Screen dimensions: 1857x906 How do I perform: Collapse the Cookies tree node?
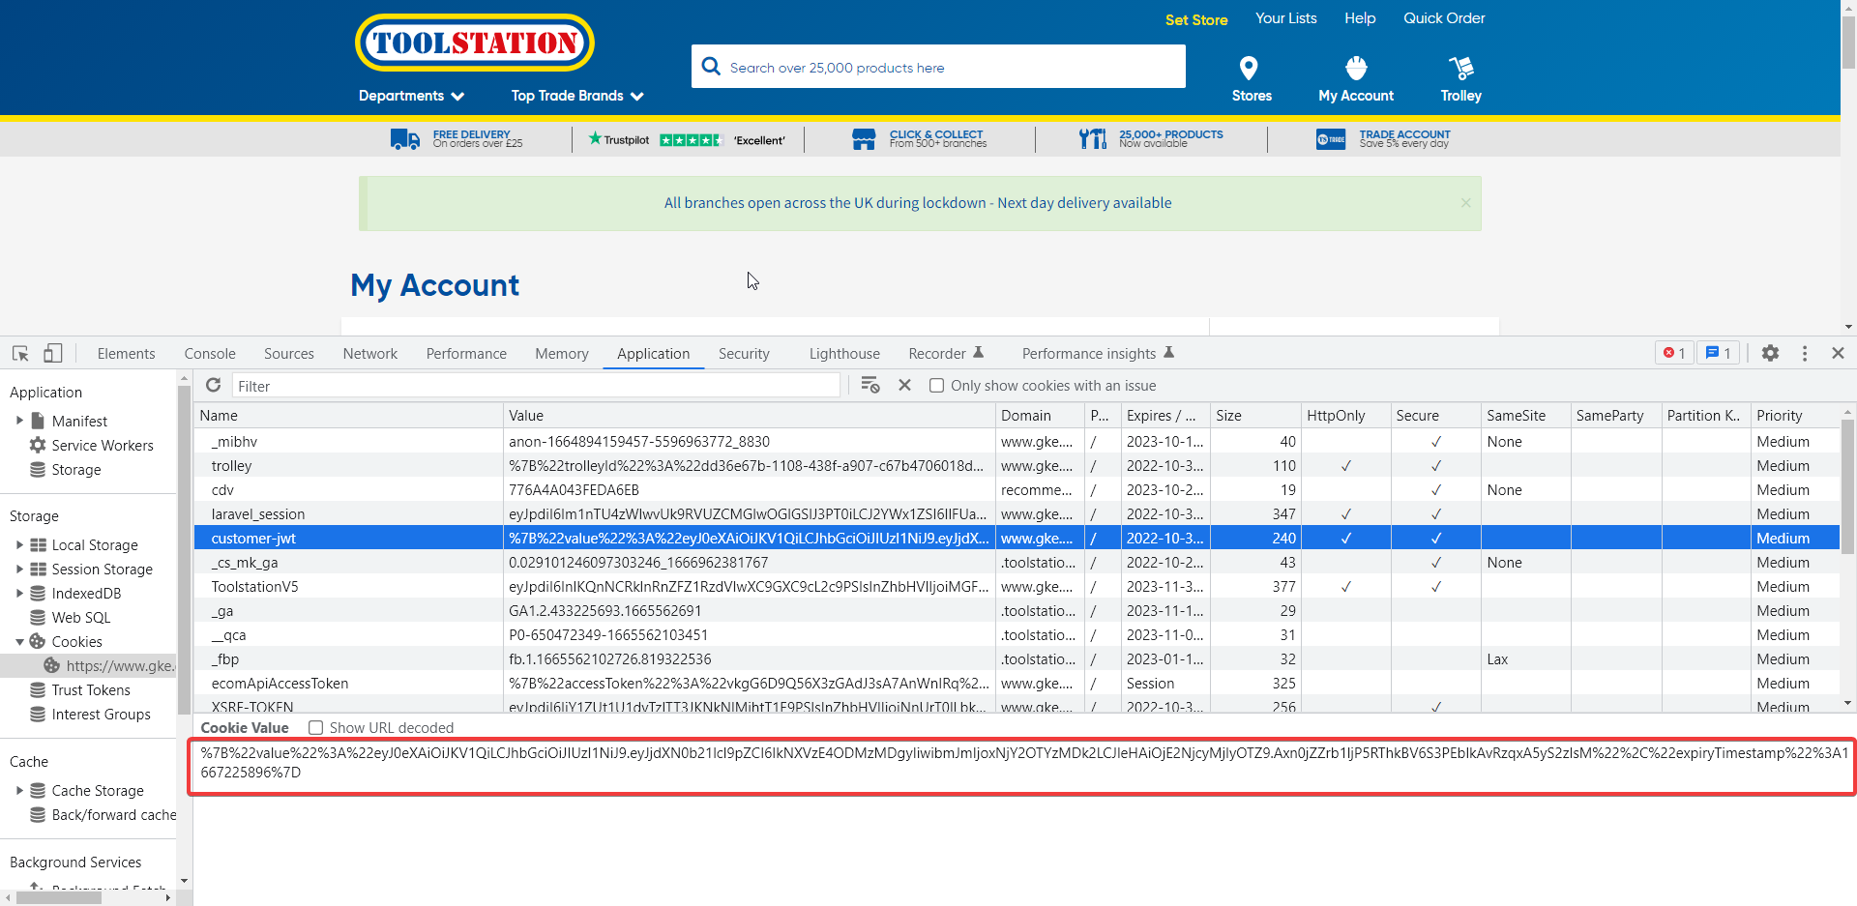19,642
